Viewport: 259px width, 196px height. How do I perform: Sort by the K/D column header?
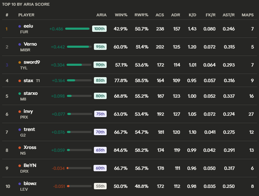[192, 15]
